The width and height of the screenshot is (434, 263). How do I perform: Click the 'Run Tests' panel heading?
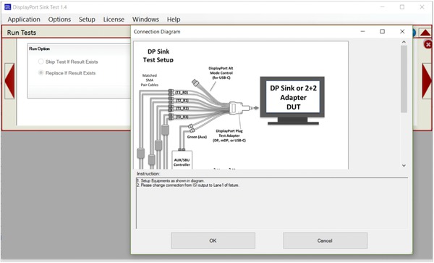(x=22, y=33)
